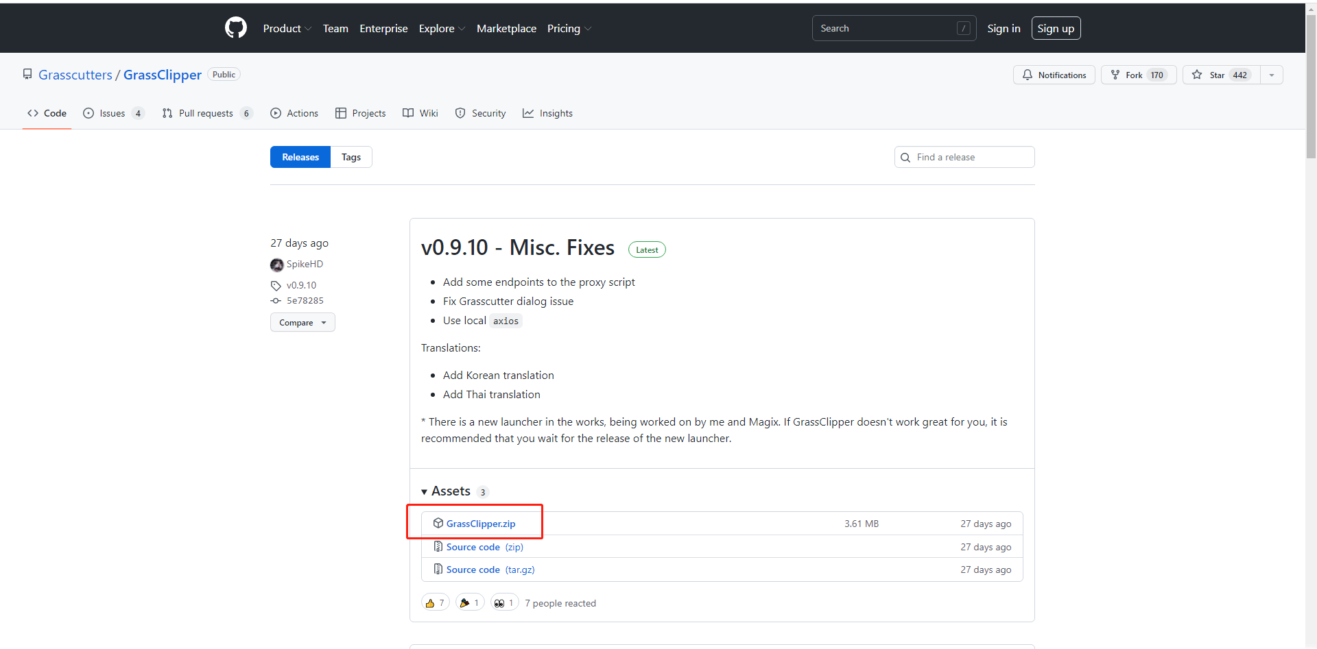Viewport: 1317px width, 649px height.
Task: Click the '27 days ago' release date
Action: coord(299,243)
